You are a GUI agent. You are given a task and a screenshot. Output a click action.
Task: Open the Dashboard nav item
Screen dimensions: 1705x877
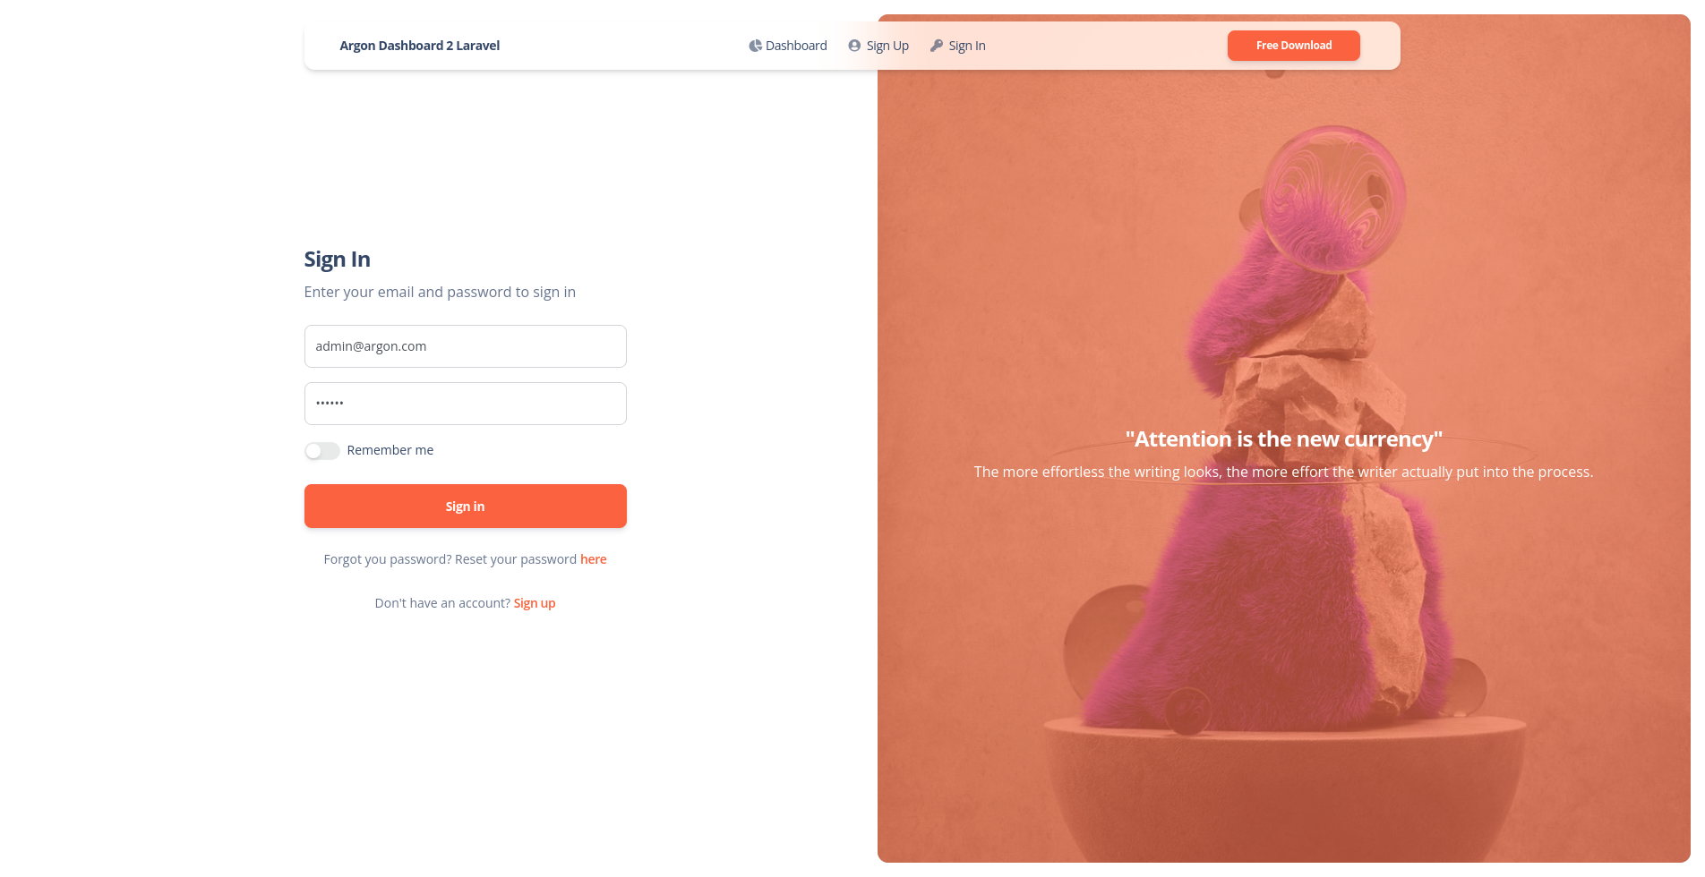[788, 46]
